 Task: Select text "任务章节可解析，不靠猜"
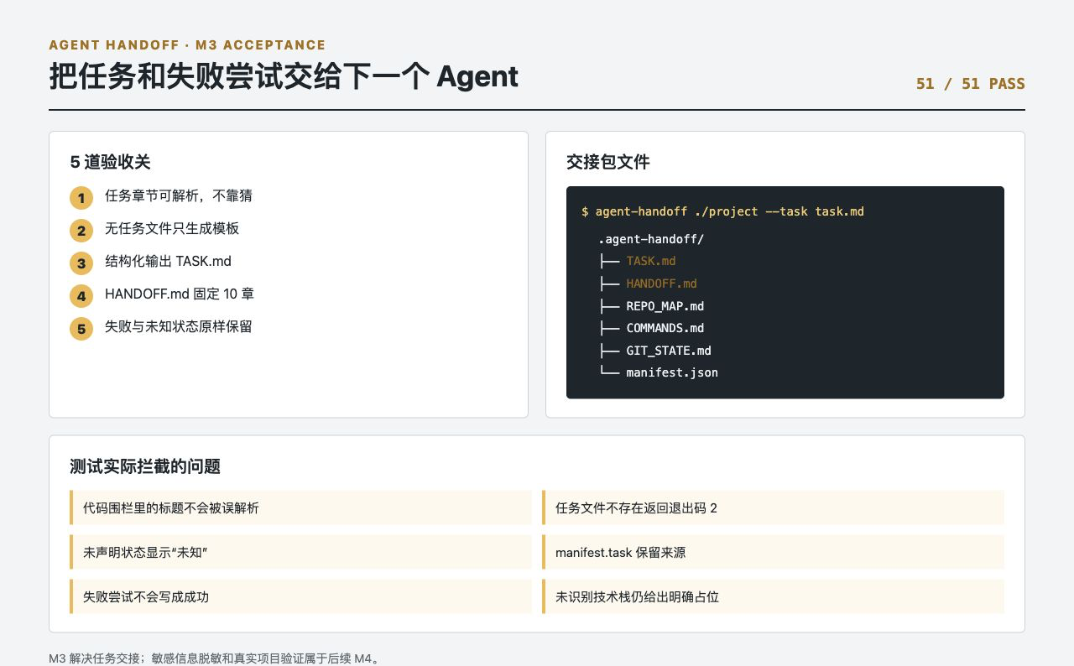click(x=179, y=196)
